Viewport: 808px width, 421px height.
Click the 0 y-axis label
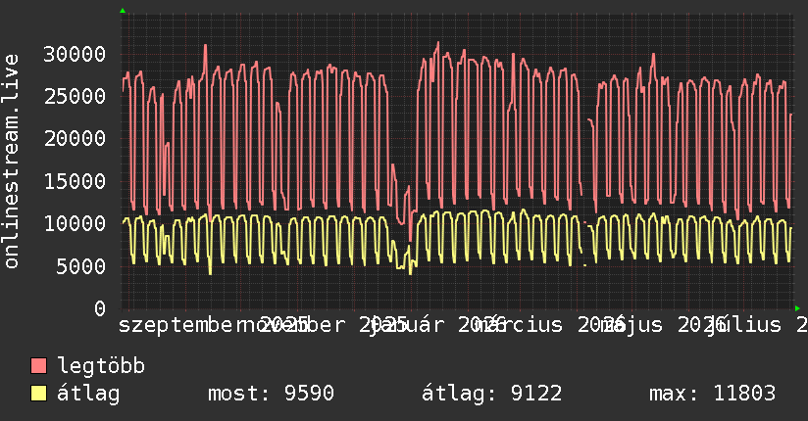[x=100, y=308]
